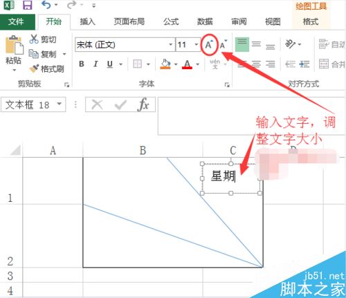Open font group dialog launcher
This screenshot has height=298, width=346.
tap(227, 85)
